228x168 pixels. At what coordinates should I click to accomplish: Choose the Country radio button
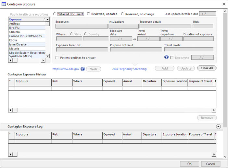pos(85,34)
